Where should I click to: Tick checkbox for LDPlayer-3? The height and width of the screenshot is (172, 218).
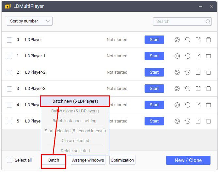tap(9, 89)
